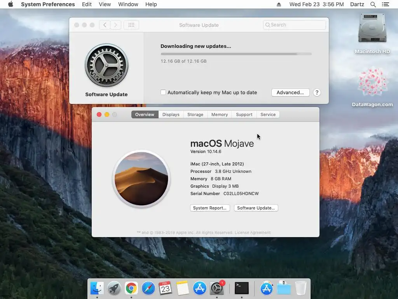Enable Automatically keep my Mac up to date
This screenshot has width=398, height=299.
163,92
